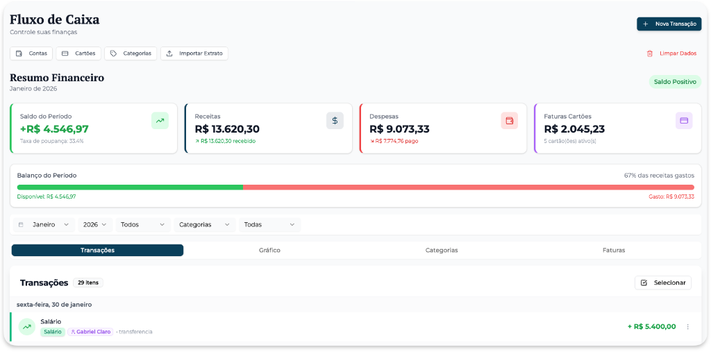Click the Salário transaction title
This screenshot has height=352, width=711.
(x=51, y=321)
